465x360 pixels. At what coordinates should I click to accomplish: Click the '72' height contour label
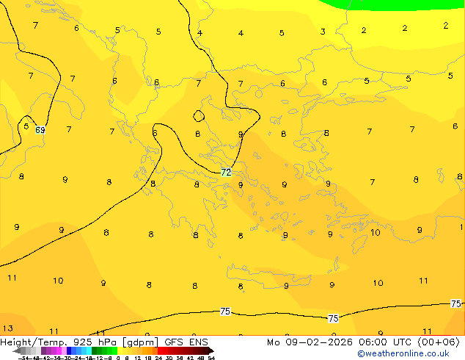tap(226, 172)
